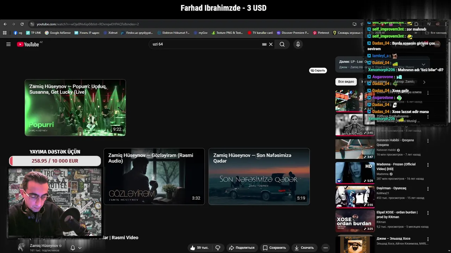
Task: Open the Google AdSense bookmark
Action: [58, 33]
